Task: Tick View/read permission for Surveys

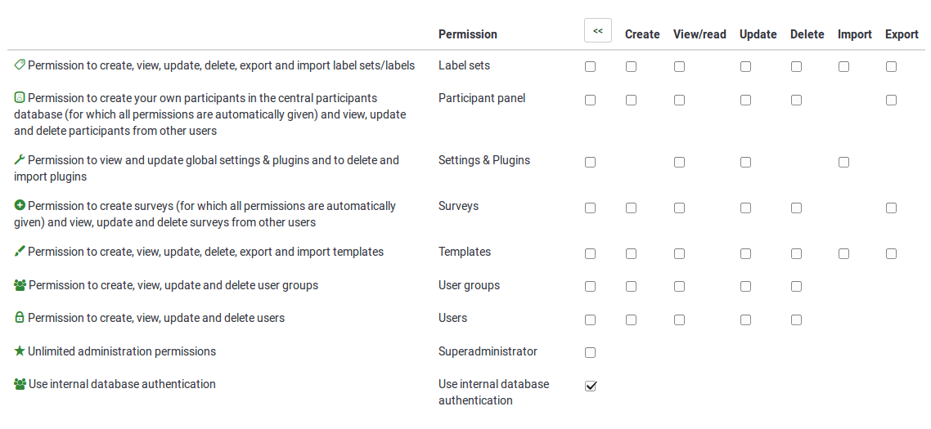Action: [680, 208]
